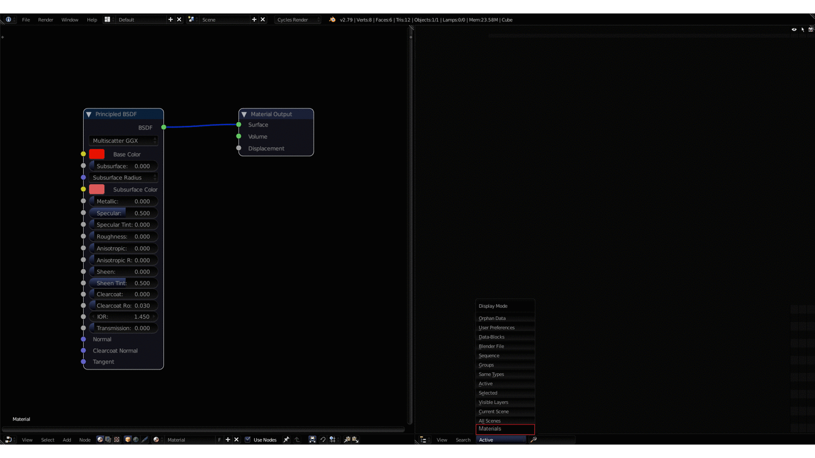Viewport: 815px width, 458px height.
Task: Toggle the selectability cursor column icon
Action: 803,29
